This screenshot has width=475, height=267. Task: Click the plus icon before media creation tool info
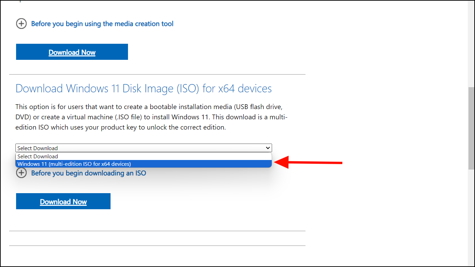21,24
